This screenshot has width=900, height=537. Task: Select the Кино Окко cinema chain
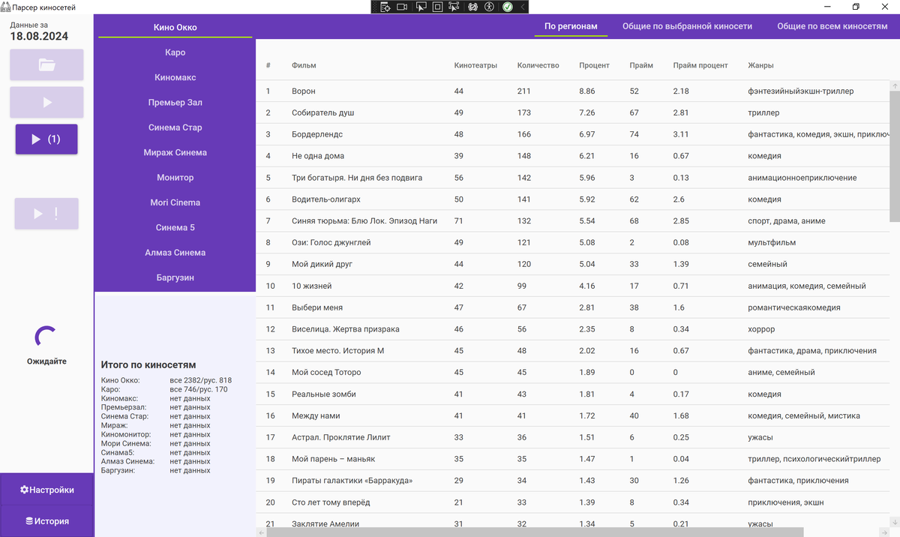pyautogui.click(x=175, y=28)
